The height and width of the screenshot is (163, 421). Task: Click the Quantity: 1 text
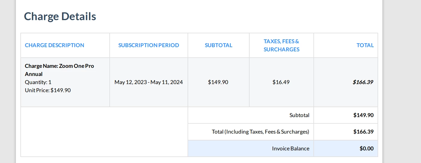pos(38,82)
